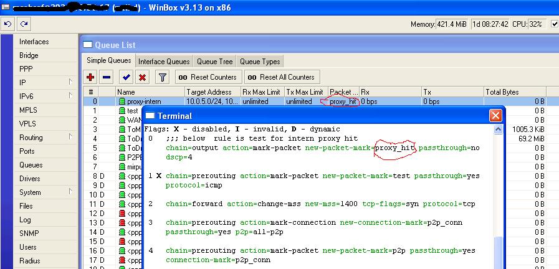Click the Reset All Counters button
Image resolution: width=559 pixels, height=269 pixels.
click(282, 77)
